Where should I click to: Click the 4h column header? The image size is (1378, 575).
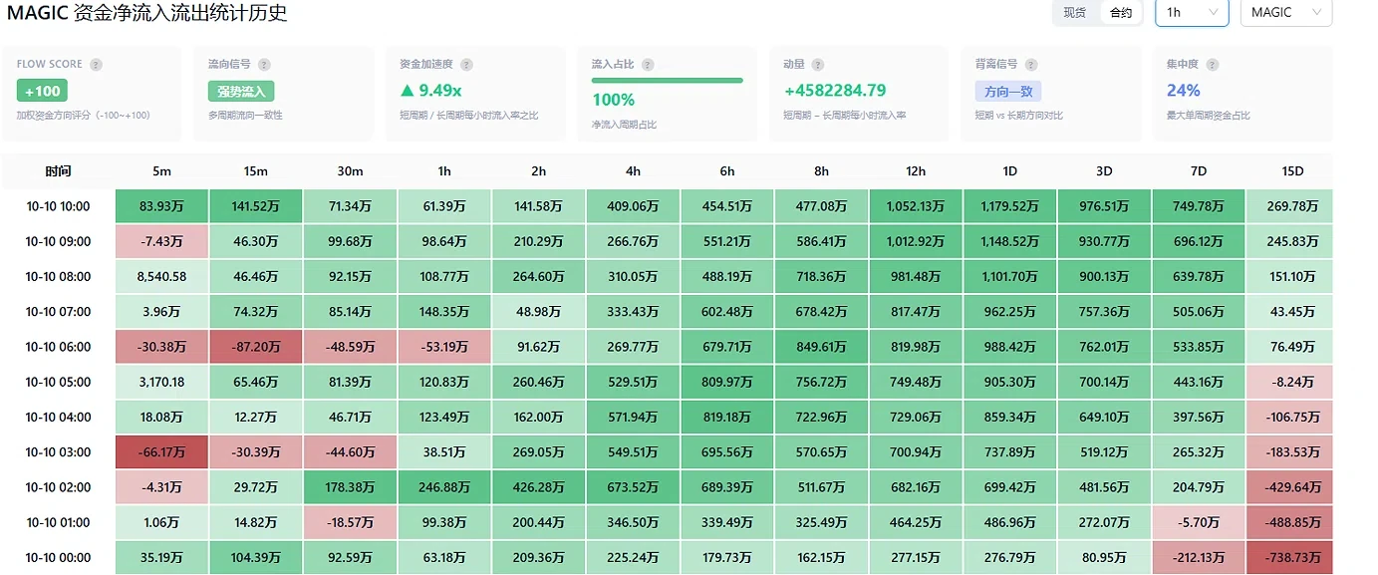(633, 171)
